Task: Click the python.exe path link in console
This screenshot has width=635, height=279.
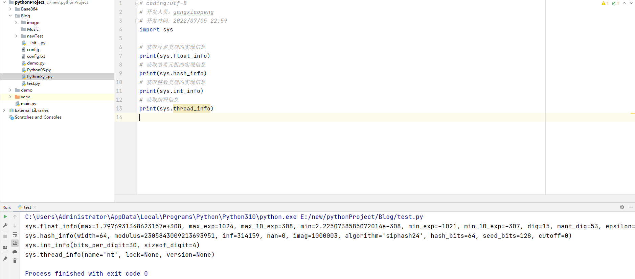Action: tap(161, 217)
